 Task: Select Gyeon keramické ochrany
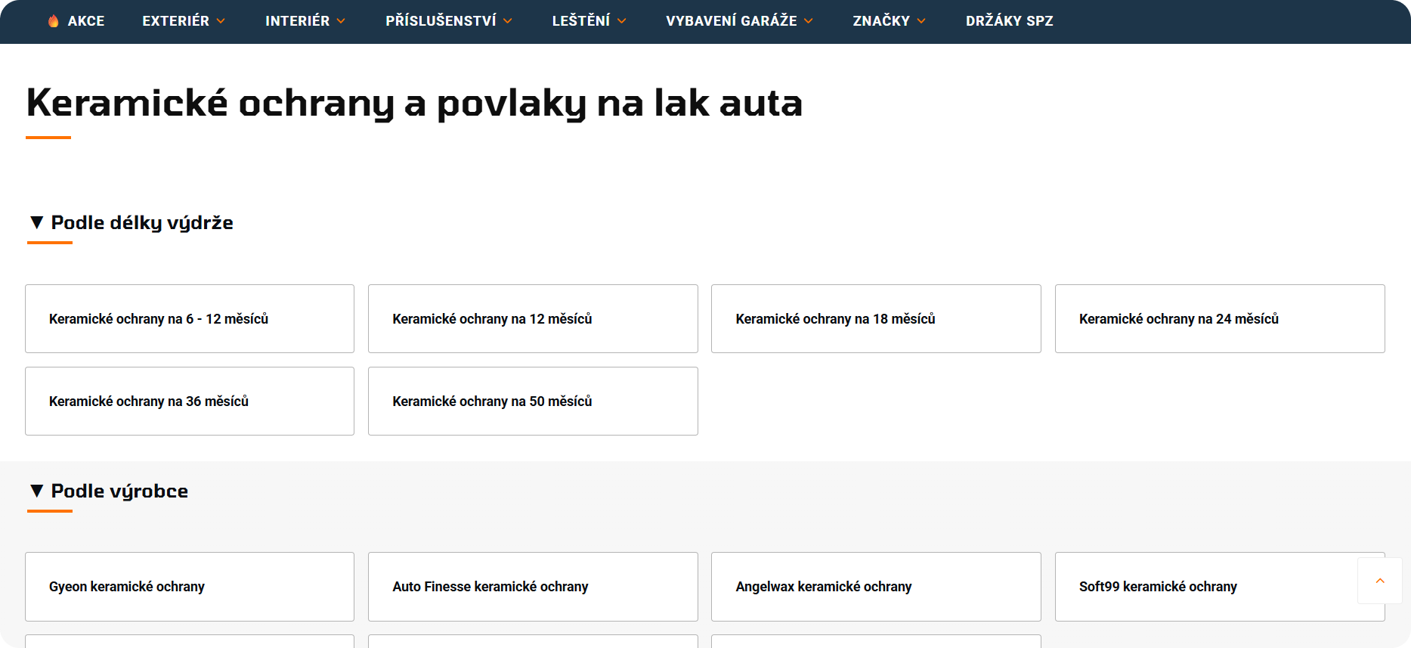pos(190,587)
